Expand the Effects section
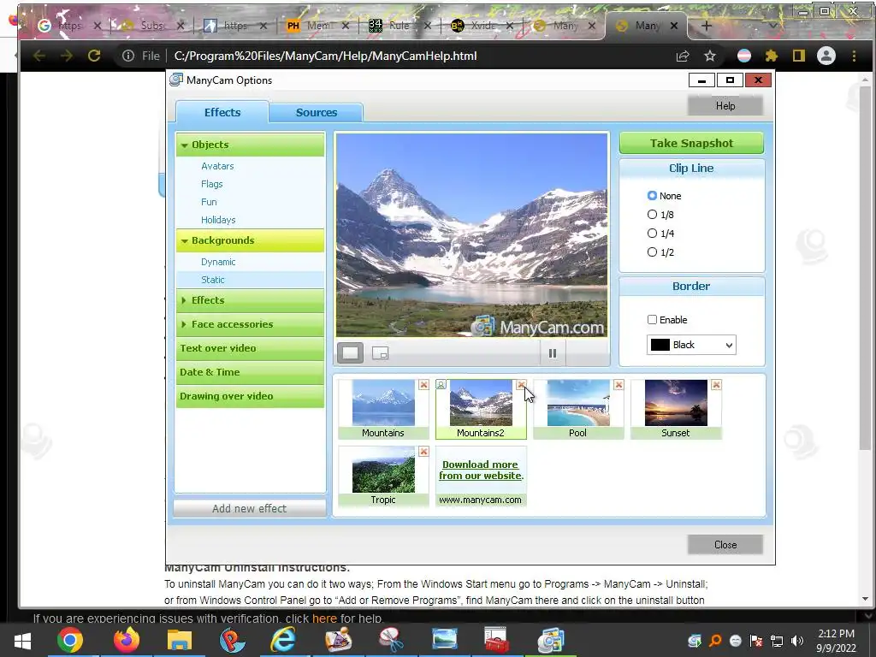Screen dimensions: 876x657 (251, 300)
